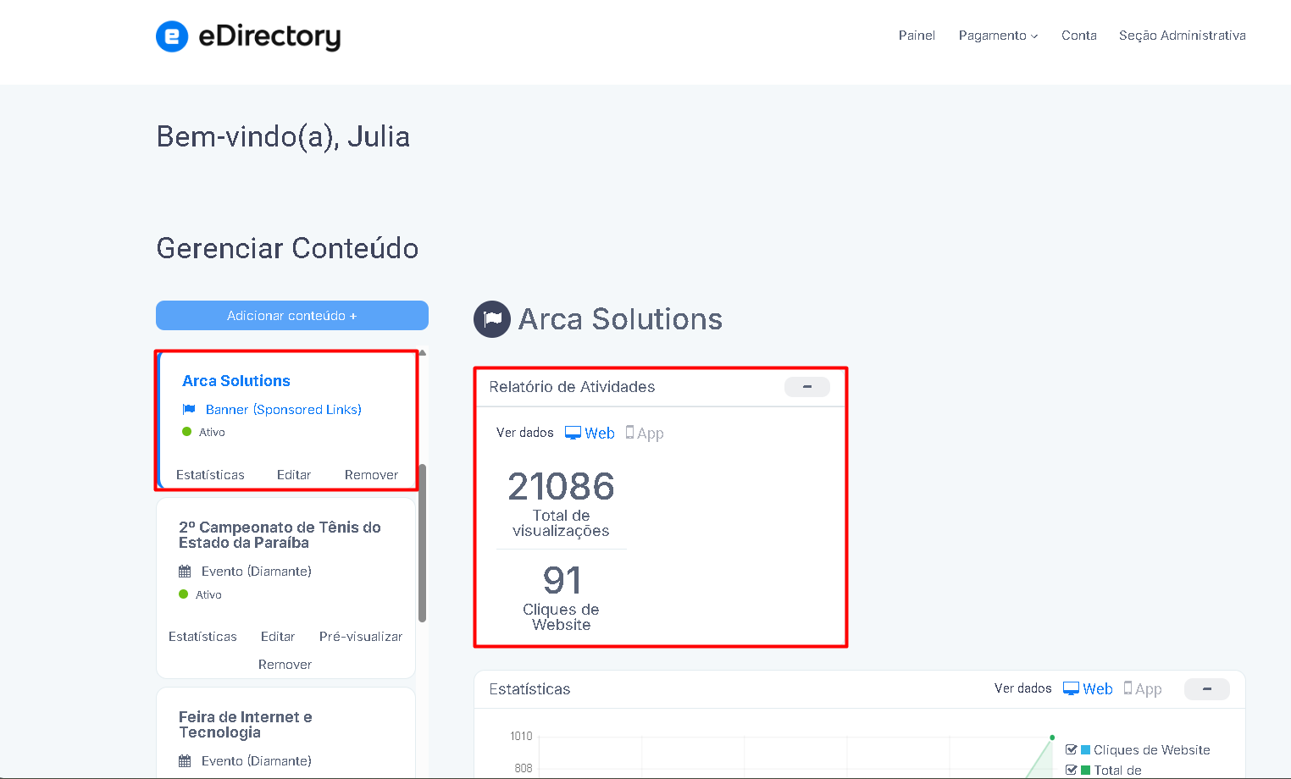Click Adicionar conteúdo + button
Screen dimensions: 1291x779
[292, 315]
